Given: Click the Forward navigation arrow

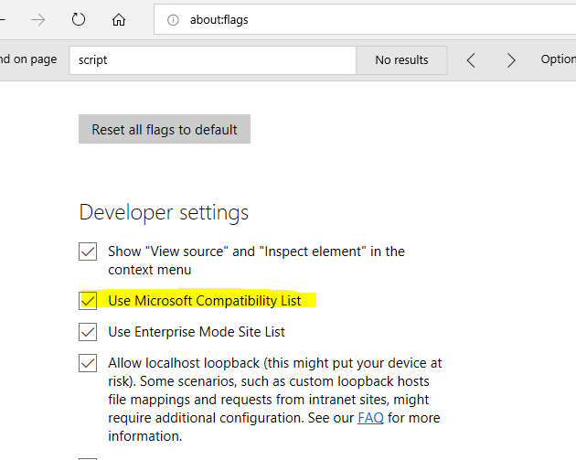Looking at the screenshot, I should [37, 19].
